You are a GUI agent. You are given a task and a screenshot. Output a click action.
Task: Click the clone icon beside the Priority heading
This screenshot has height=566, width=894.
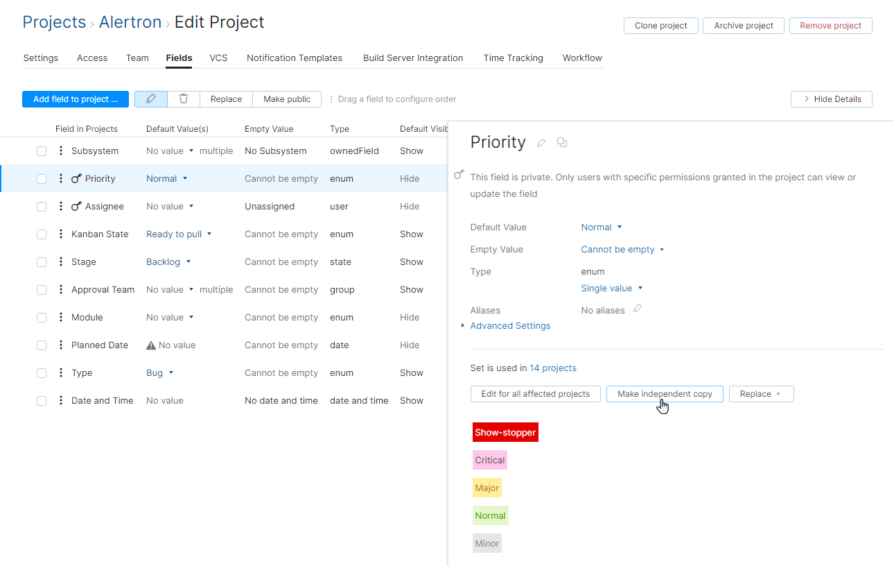(561, 141)
